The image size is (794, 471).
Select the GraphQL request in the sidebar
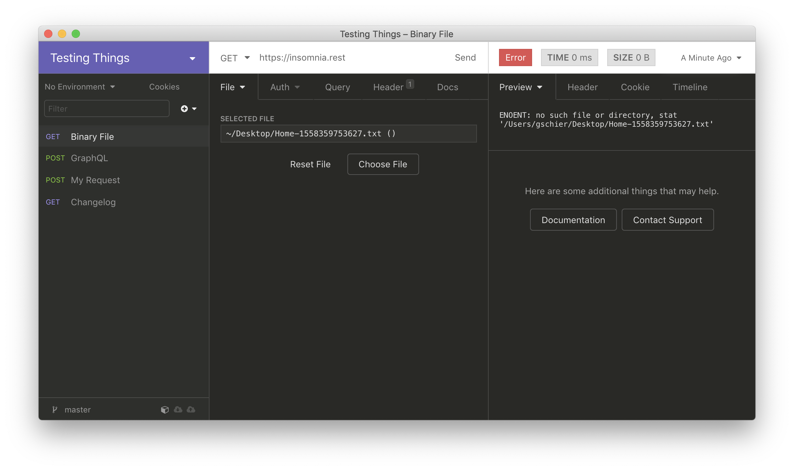coord(90,158)
